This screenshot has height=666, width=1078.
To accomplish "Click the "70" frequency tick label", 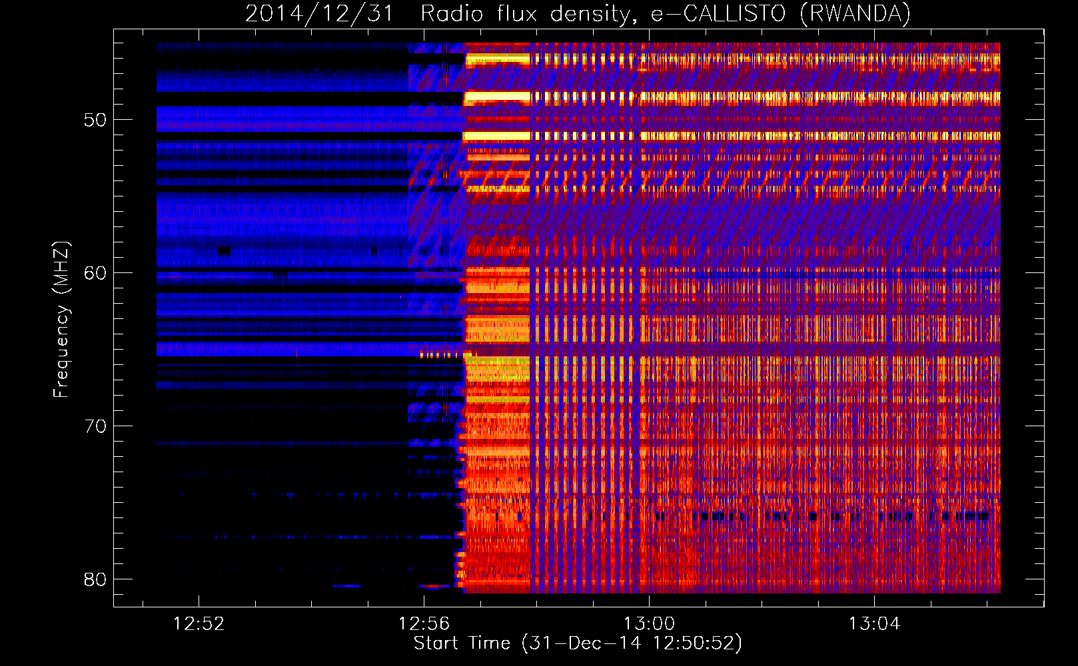I will pyautogui.click(x=95, y=426).
